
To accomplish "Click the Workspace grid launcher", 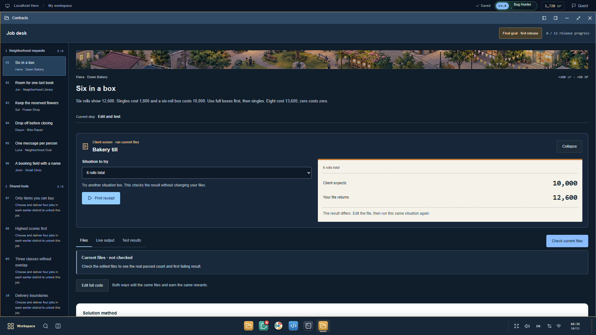I will click(x=21, y=326).
